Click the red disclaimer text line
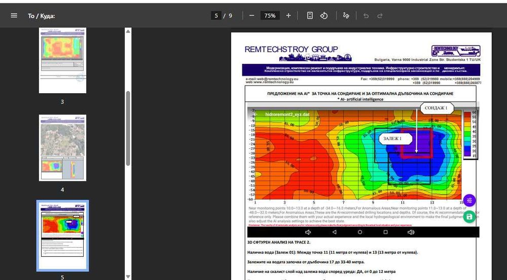 click(x=330, y=225)
